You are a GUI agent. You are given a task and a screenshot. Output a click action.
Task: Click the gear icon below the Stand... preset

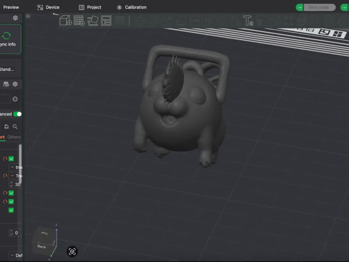(15, 84)
